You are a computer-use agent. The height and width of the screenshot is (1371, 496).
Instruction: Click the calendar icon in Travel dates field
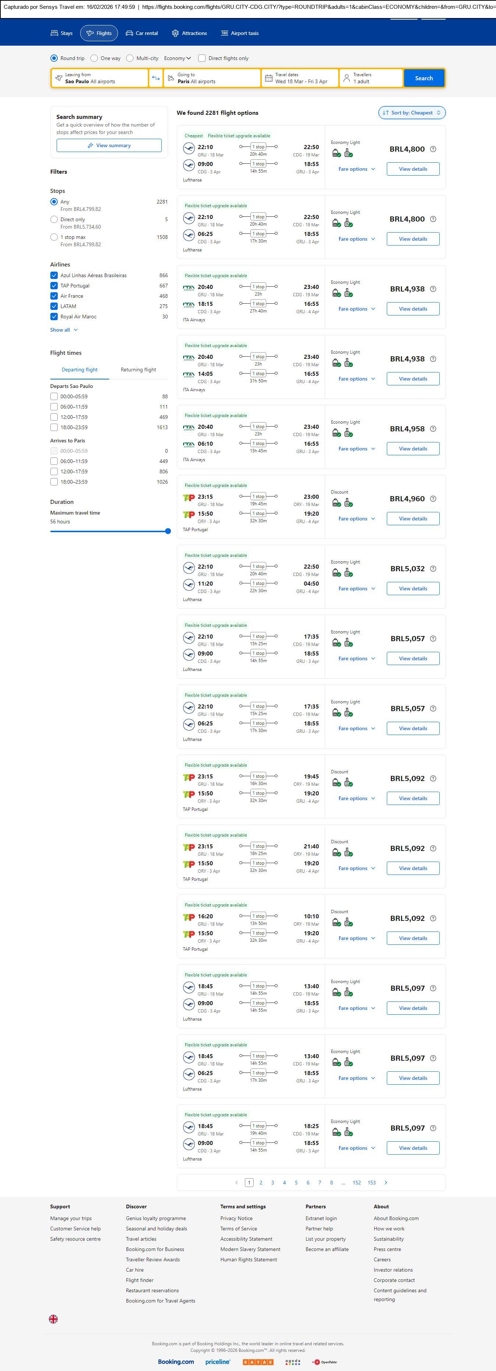[x=269, y=78]
